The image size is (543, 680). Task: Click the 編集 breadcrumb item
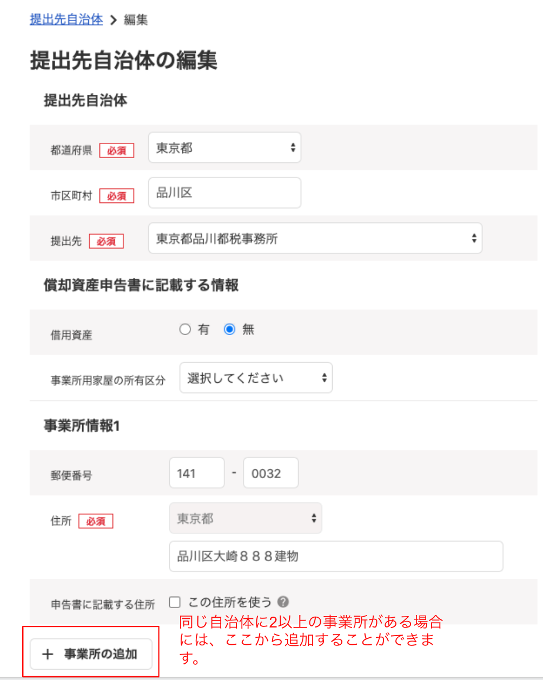coord(136,20)
